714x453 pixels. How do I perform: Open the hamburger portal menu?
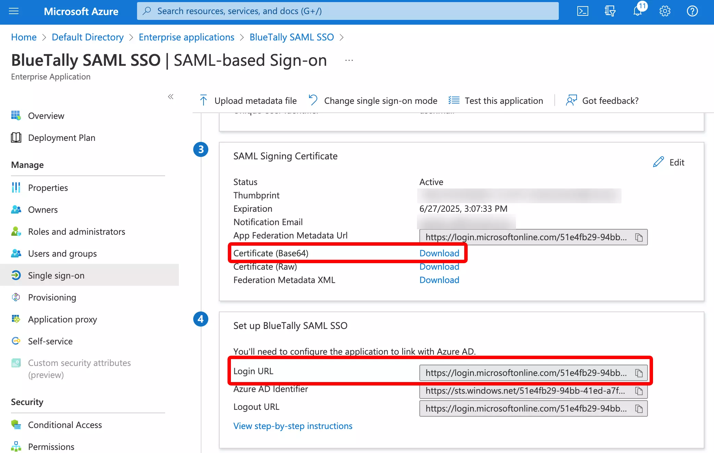click(x=14, y=11)
